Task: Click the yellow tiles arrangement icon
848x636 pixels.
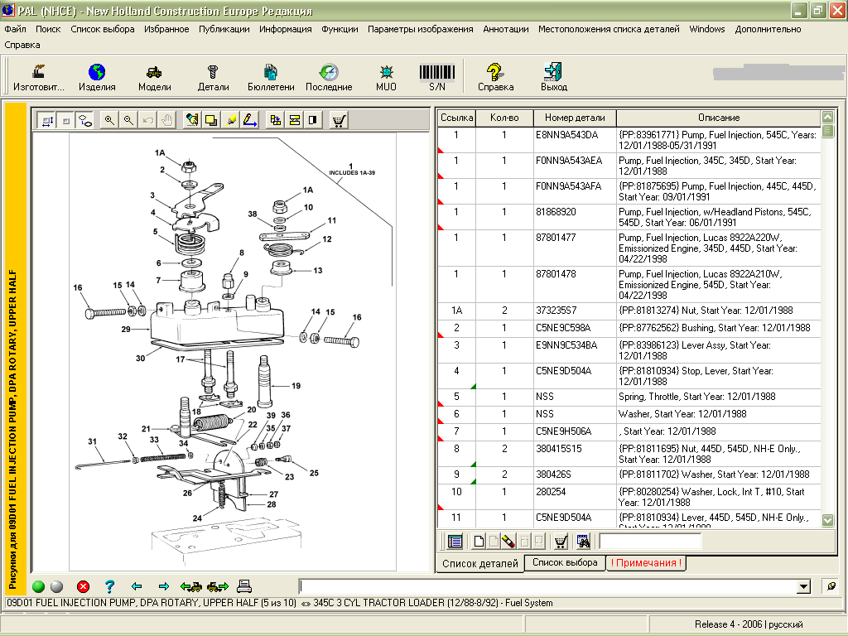Action: [x=275, y=121]
